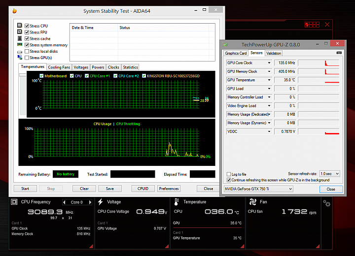Expand the Fan panel red corner

point(318,246)
